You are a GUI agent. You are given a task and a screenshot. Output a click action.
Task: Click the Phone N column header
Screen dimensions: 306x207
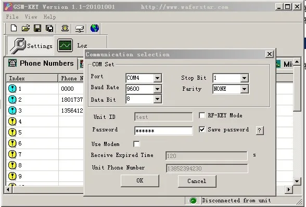pyautogui.click(x=71, y=78)
